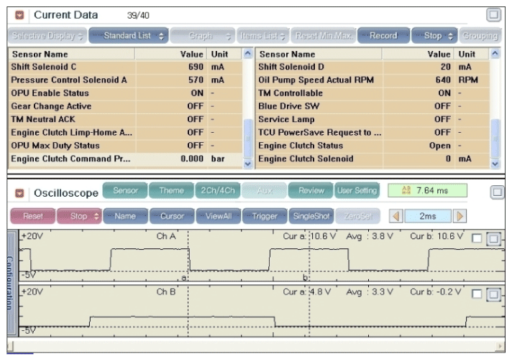Collapse the Current Data panel icon
Viewport: 512px width, 361px height.
[x=19, y=15]
